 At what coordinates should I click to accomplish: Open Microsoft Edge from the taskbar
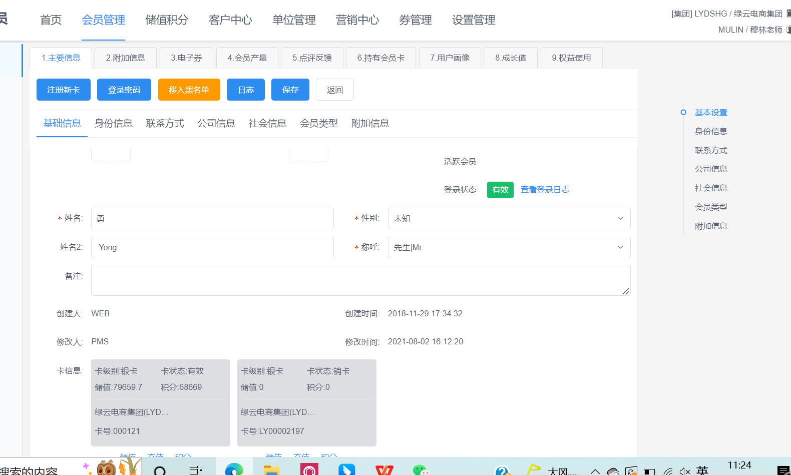pyautogui.click(x=234, y=469)
